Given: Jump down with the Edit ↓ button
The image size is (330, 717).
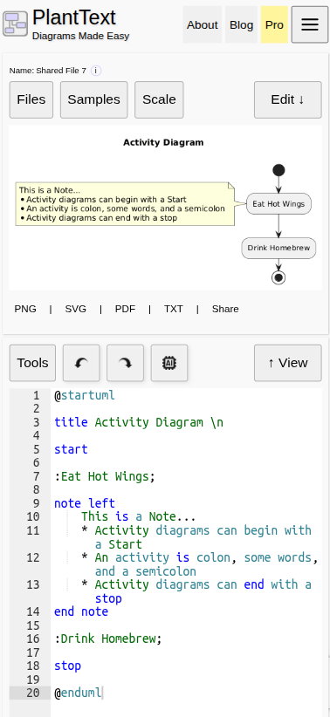Looking at the screenshot, I should tap(288, 99).
